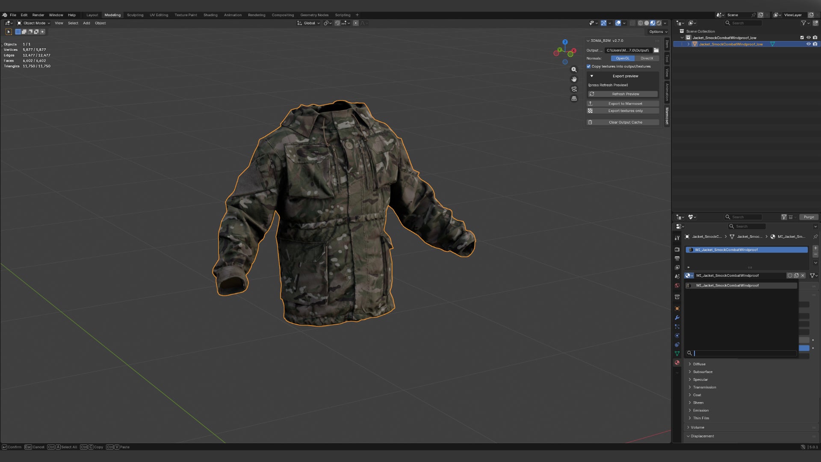Click the pin icon in Properties breadcrumb
The height and width of the screenshot is (462, 821).
(x=815, y=237)
